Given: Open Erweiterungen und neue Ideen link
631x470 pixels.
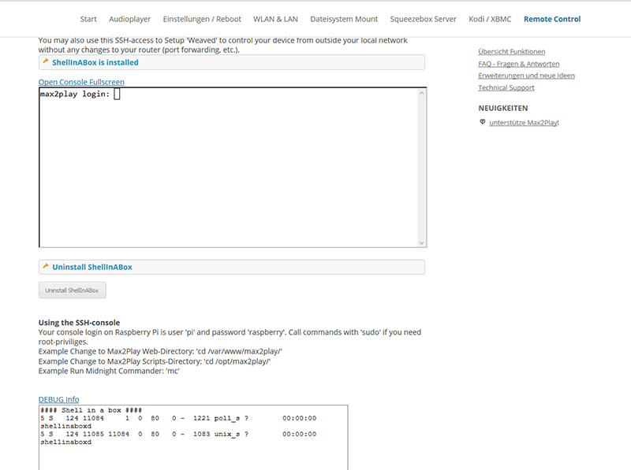Looking at the screenshot, I should (x=526, y=76).
